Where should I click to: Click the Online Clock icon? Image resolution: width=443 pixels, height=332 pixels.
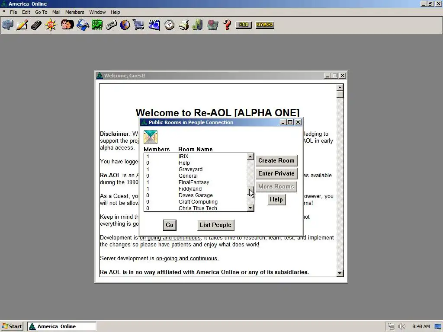169,25
